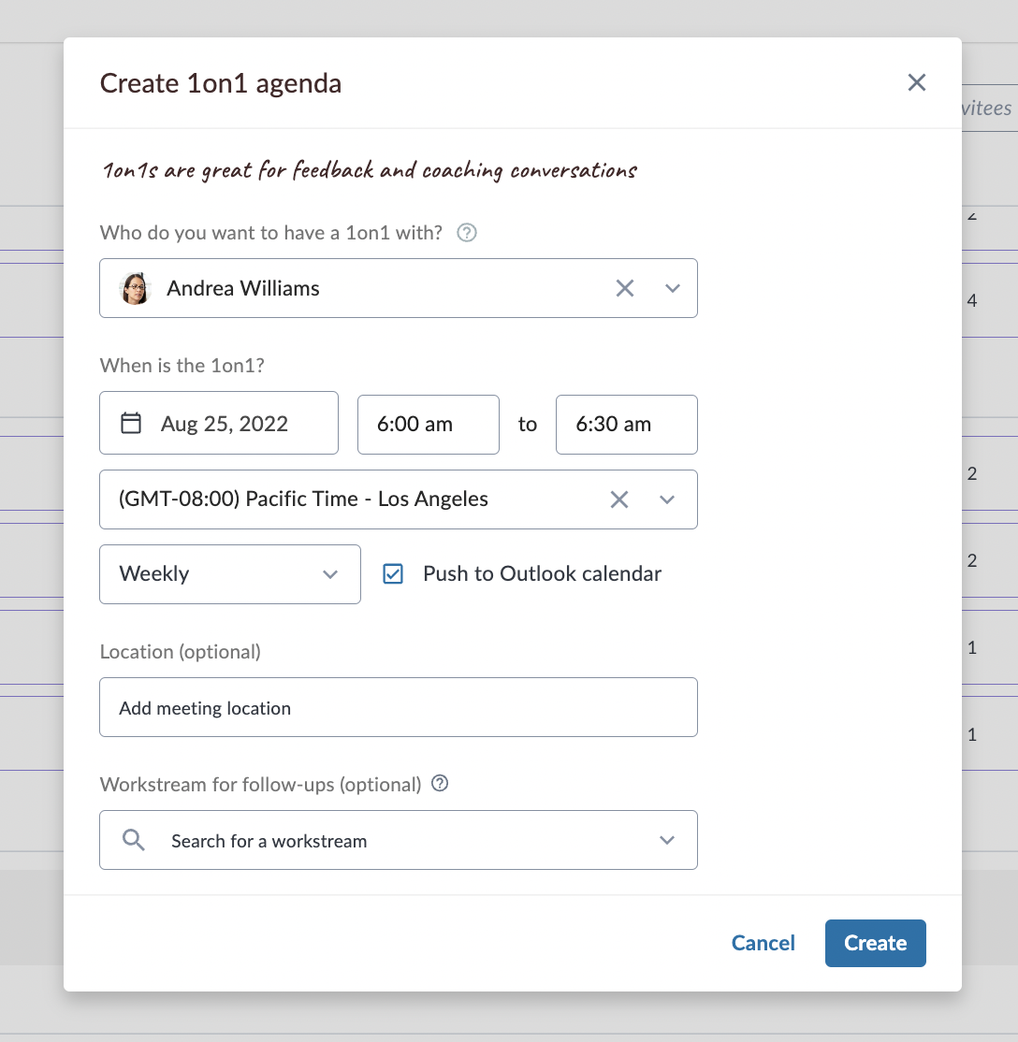Viewport: 1018px width, 1042px height.
Task: Click the Push to Outlook calendar label
Action: (542, 573)
